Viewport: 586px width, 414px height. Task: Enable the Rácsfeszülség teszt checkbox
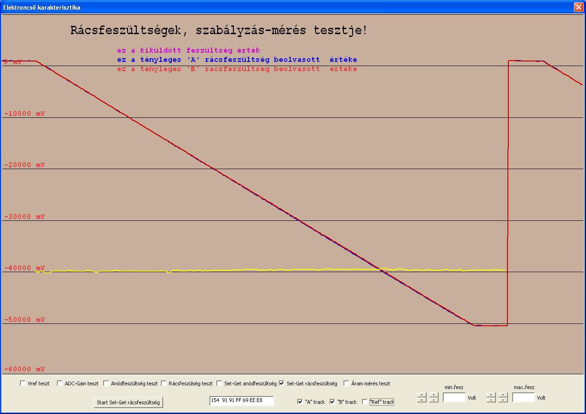(164, 384)
